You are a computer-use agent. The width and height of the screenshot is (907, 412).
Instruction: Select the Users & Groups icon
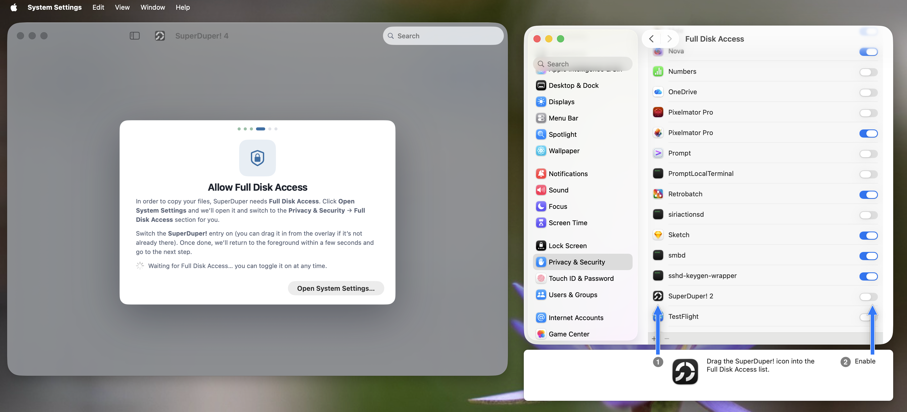pos(541,295)
